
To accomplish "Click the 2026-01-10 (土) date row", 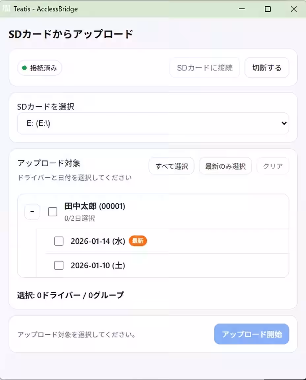I will pyautogui.click(x=97, y=265).
